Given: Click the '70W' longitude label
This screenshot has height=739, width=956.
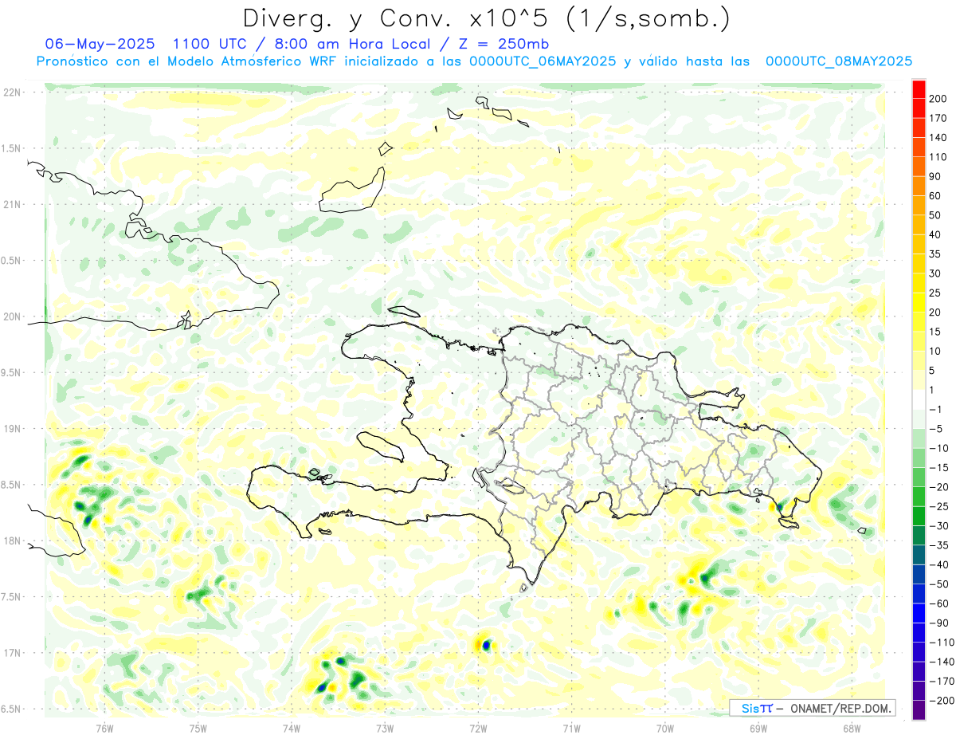Looking at the screenshot, I should click(665, 728).
